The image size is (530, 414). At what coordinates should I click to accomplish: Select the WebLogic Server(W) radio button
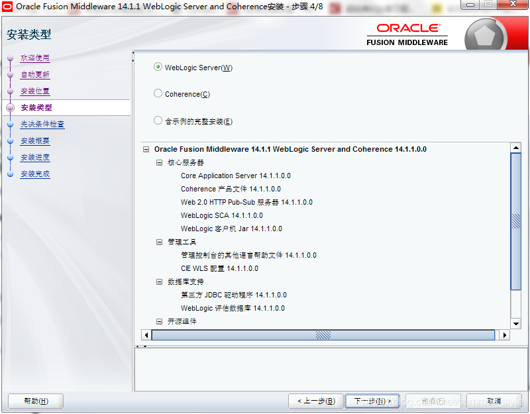(x=158, y=67)
